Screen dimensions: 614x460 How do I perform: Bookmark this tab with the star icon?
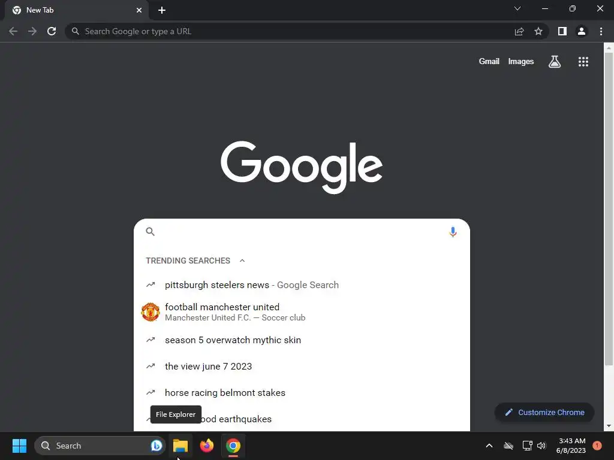538,31
